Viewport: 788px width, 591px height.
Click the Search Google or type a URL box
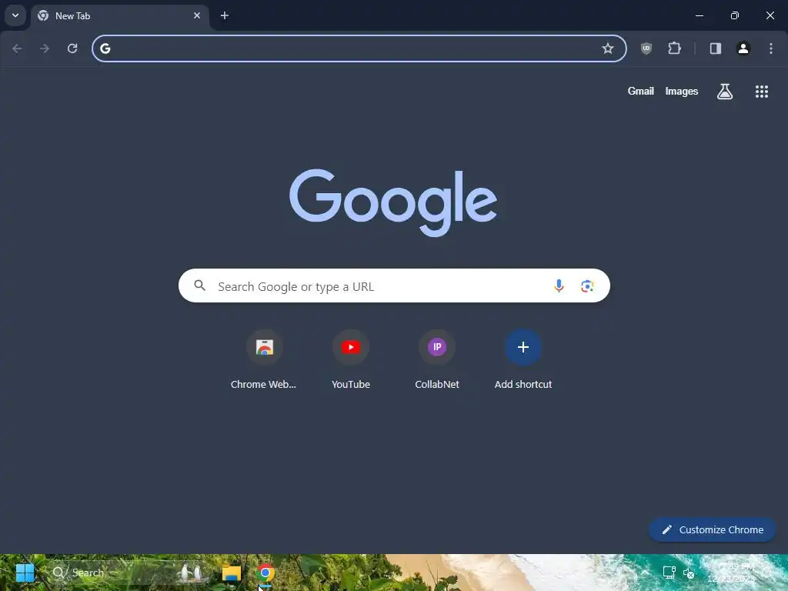[394, 286]
